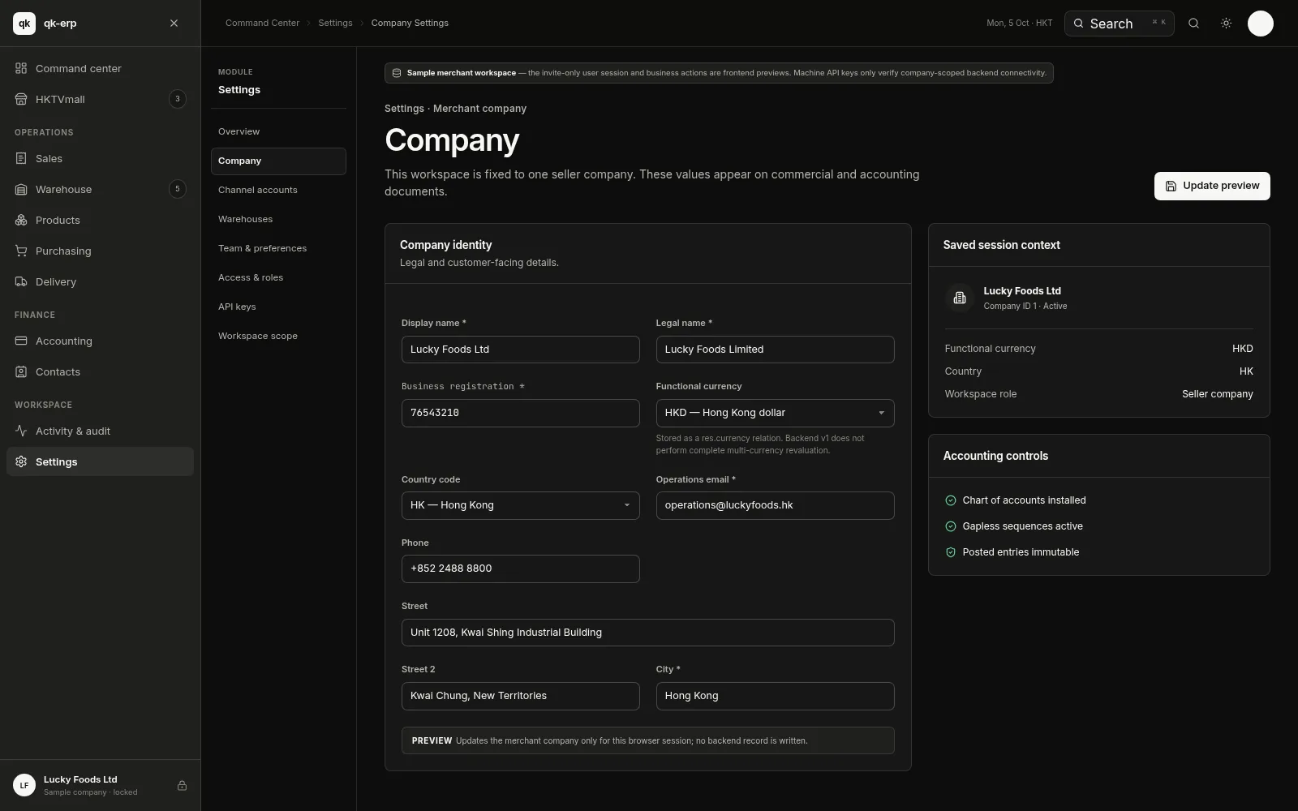Click the City input field

(775, 696)
